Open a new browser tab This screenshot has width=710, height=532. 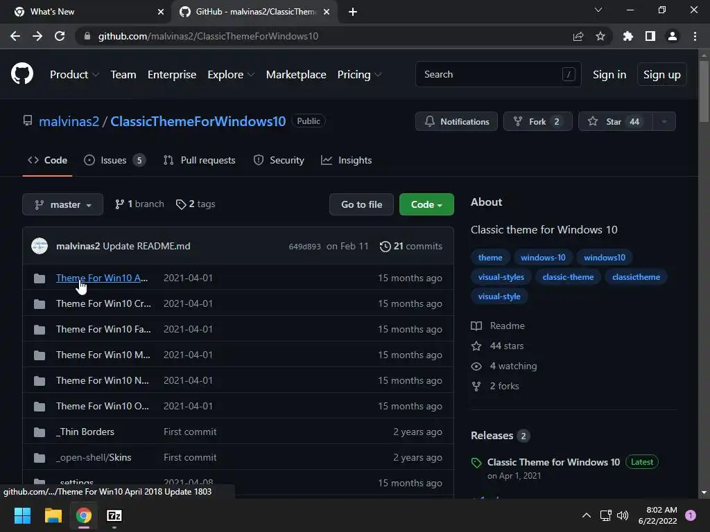(x=353, y=12)
